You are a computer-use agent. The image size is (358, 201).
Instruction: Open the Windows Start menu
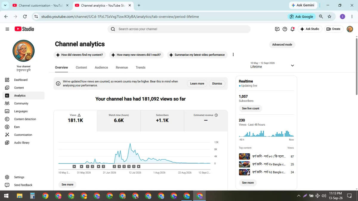[6, 196]
